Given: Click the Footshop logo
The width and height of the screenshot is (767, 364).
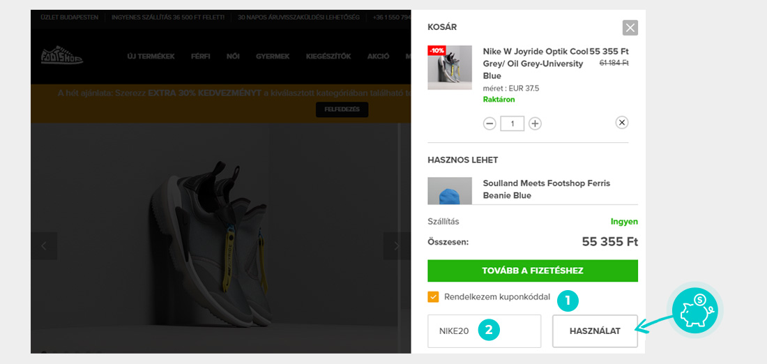Looking at the screenshot, I should tap(61, 56).
